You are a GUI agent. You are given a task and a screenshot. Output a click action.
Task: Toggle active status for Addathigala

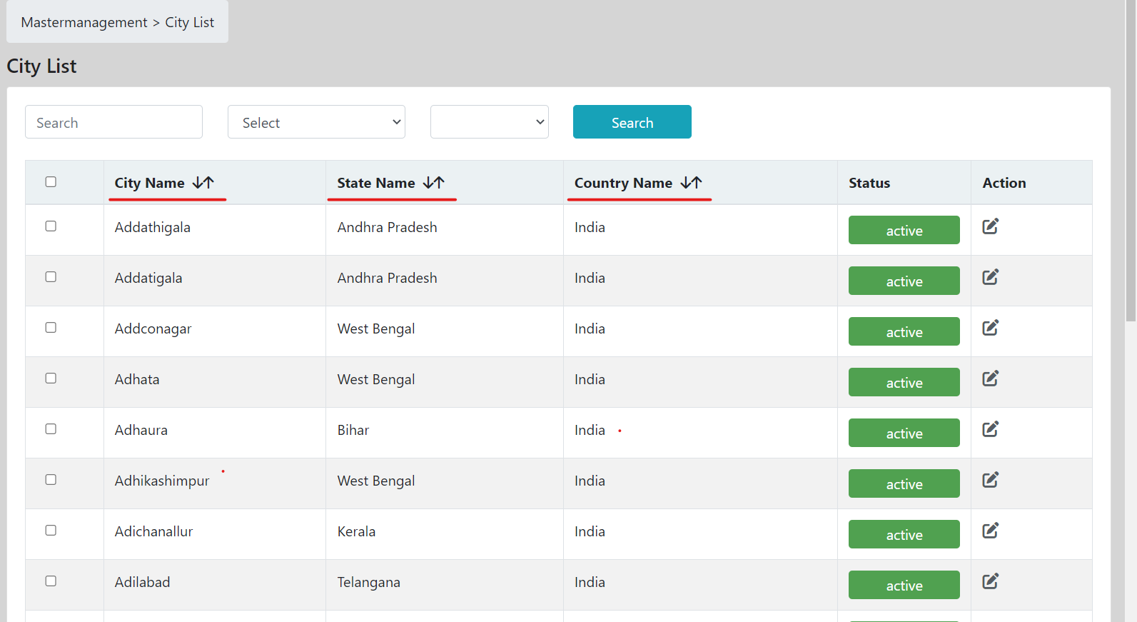pos(904,230)
